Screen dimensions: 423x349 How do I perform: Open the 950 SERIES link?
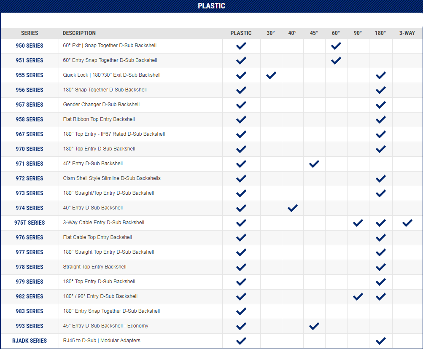coord(30,46)
